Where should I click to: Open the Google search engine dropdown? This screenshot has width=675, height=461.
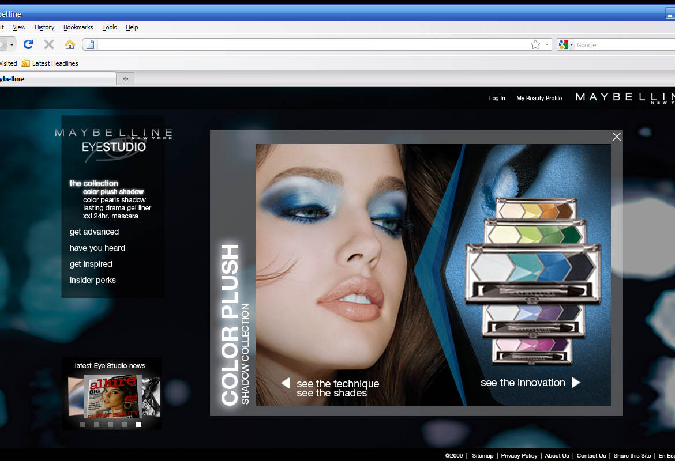(x=566, y=45)
